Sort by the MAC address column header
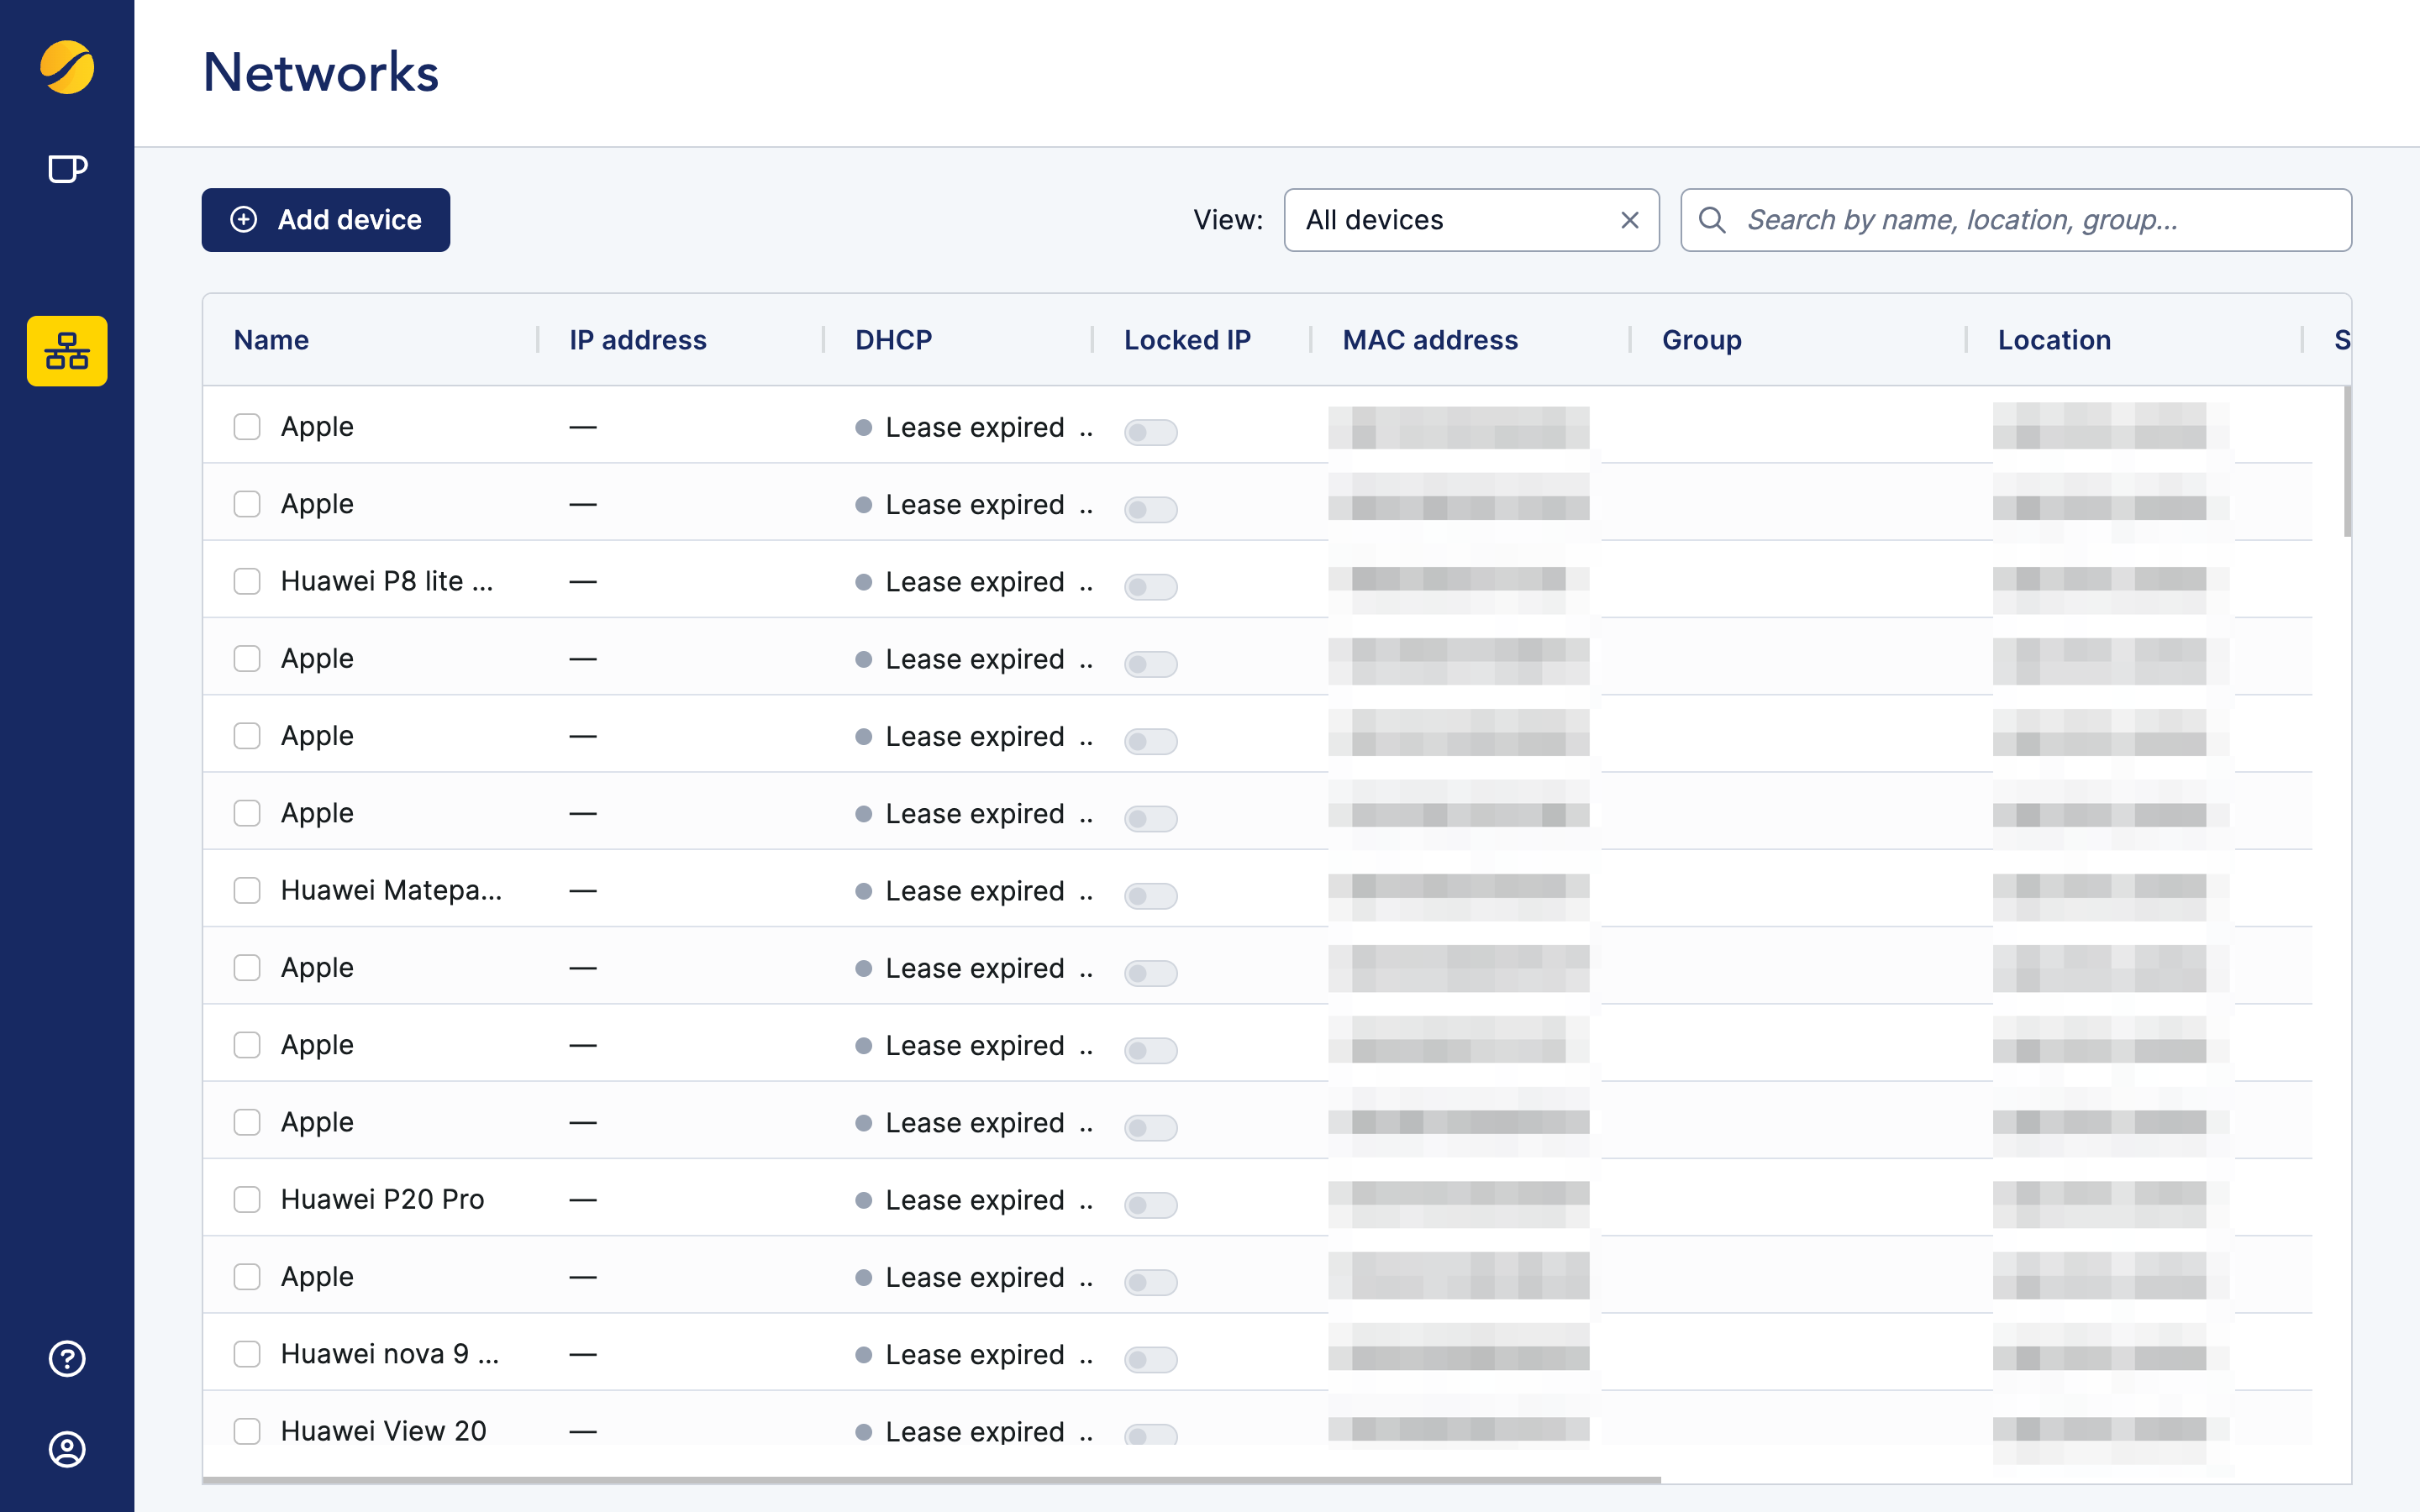 pyautogui.click(x=1430, y=340)
